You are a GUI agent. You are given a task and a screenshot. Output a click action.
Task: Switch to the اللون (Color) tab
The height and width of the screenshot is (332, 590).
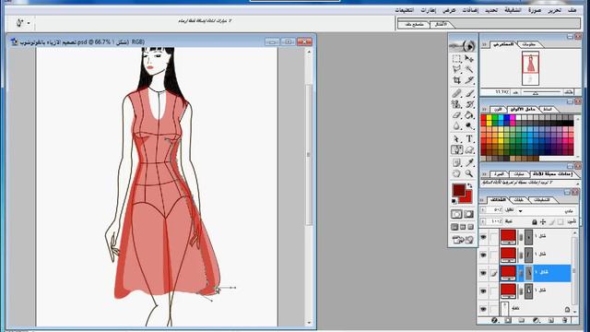coord(498,110)
